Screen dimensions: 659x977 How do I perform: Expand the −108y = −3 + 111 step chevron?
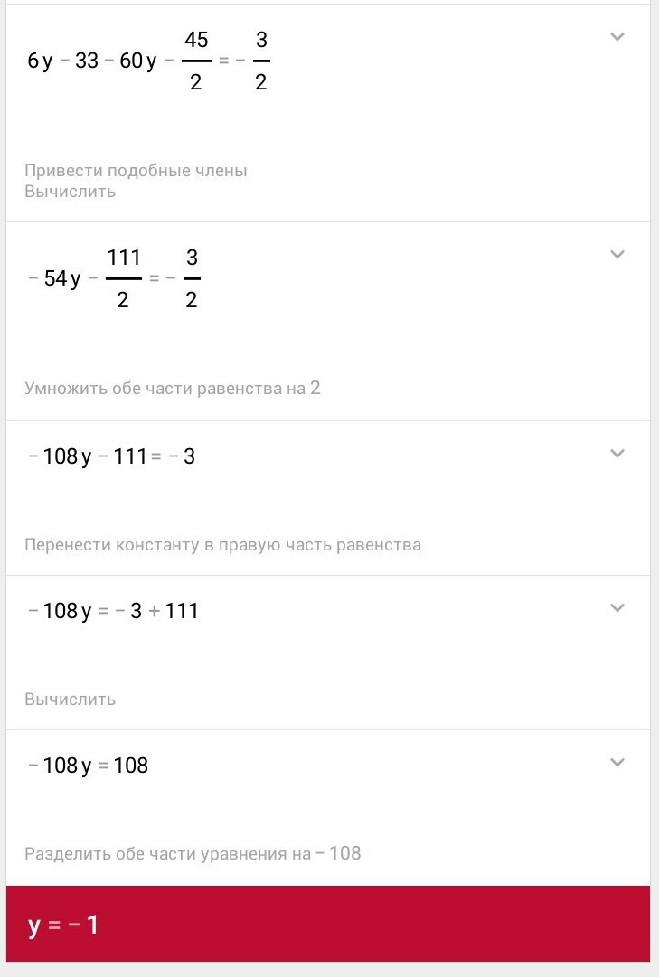pyautogui.click(x=617, y=608)
